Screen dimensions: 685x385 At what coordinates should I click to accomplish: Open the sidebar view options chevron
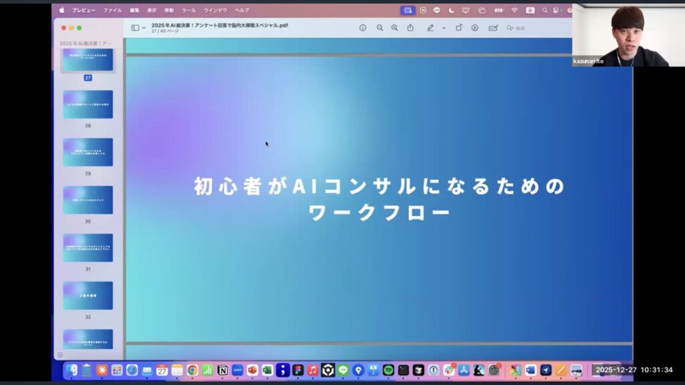tap(144, 28)
